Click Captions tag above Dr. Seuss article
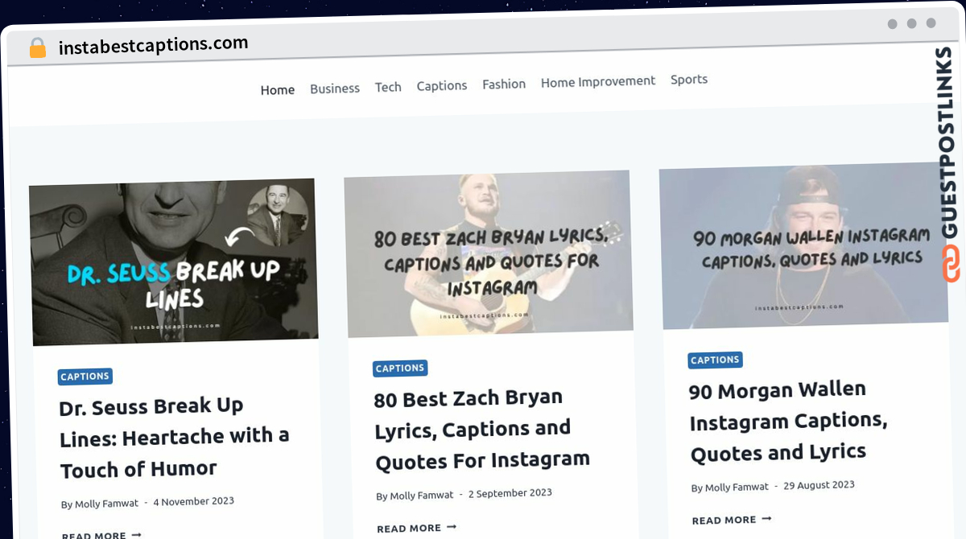Viewport: 966px width, 539px height. pyautogui.click(x=85, y=376)
